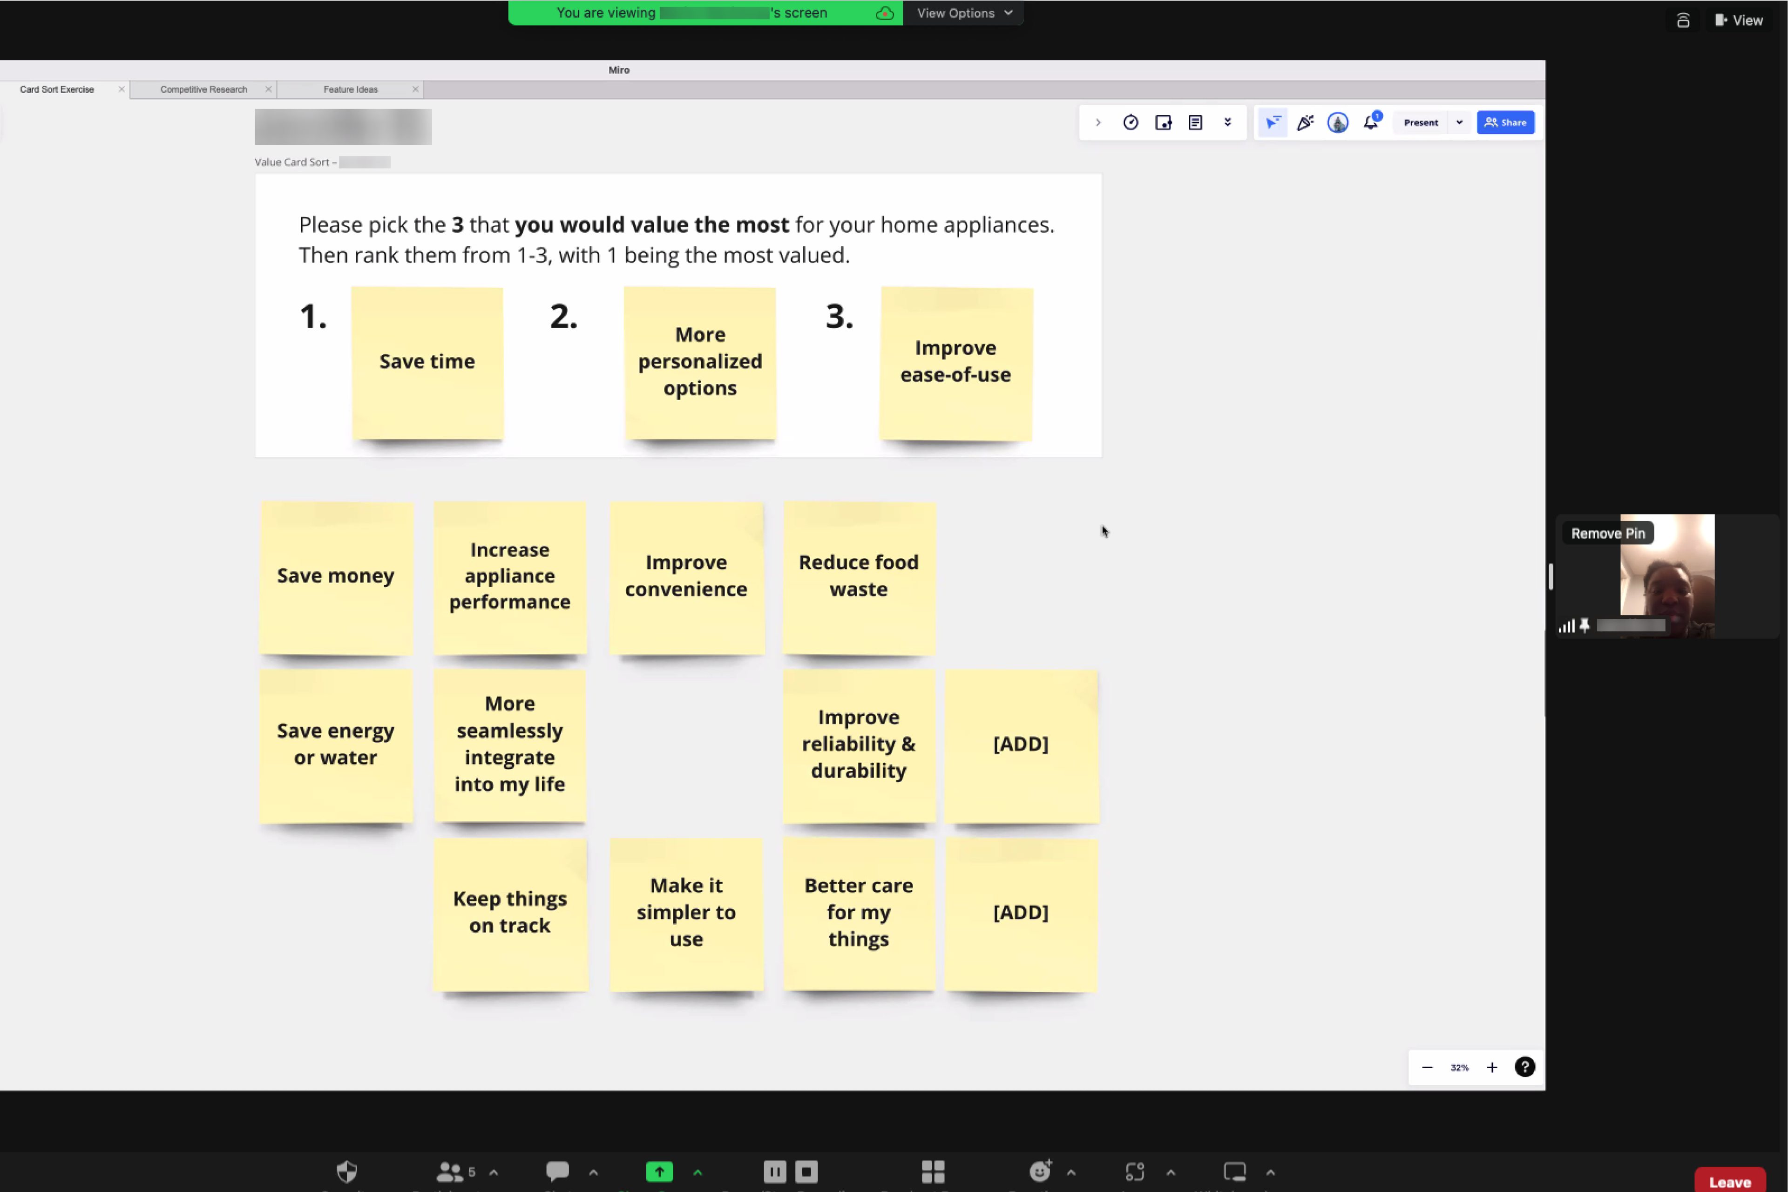Image resolution: width=1788 pixels, height=1192 pixels.
Task: Select the 'Save time' sticky note
Action: point(427,363)
